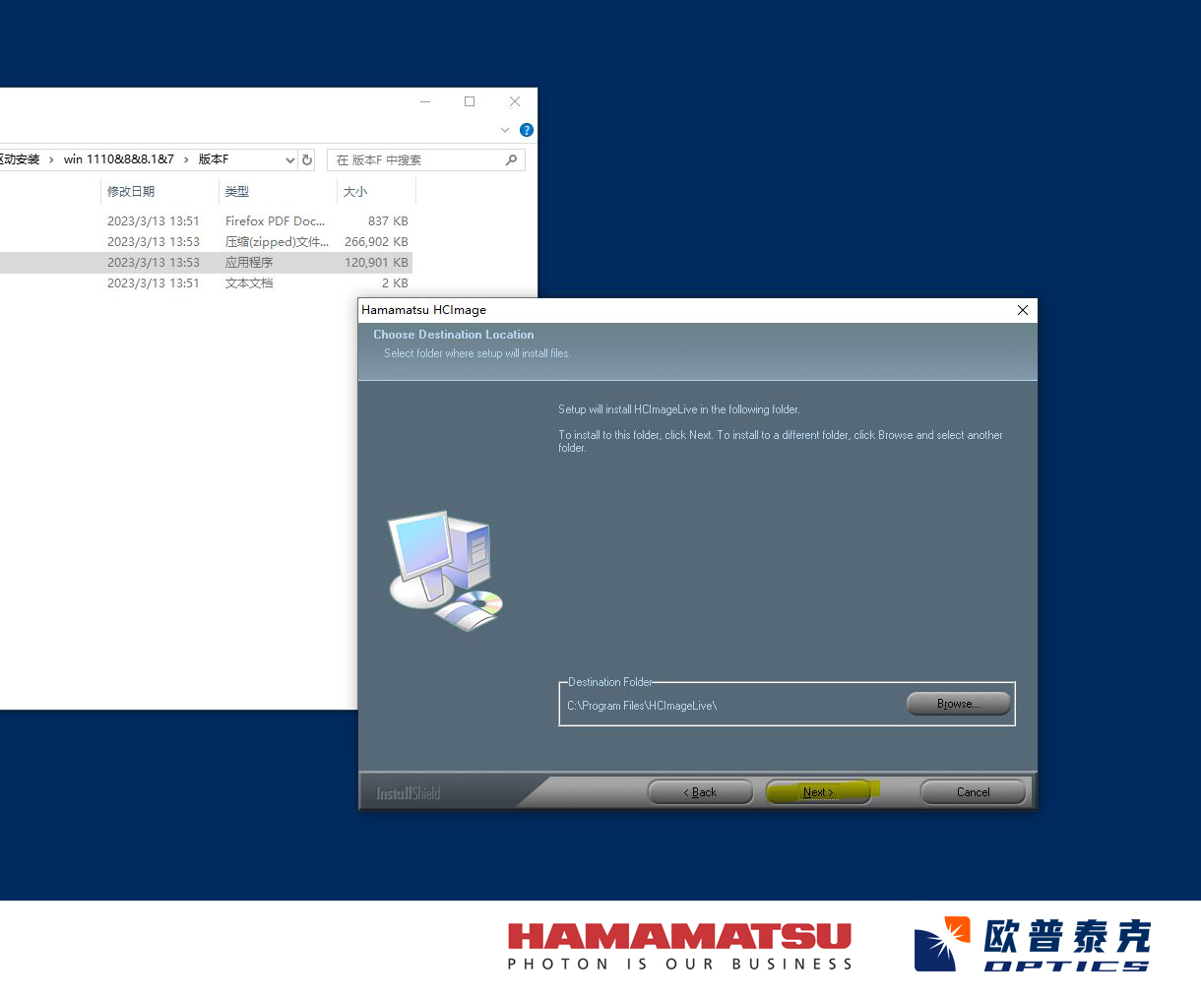Sort files by 类型 column
1201x1000 pixels.
pyautogui.click(x=237, y=191)
